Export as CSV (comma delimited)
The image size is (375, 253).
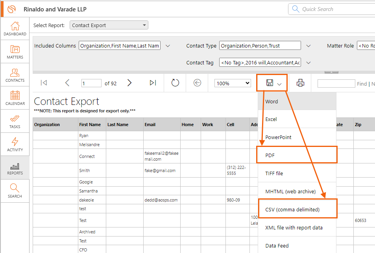point(297,209)
